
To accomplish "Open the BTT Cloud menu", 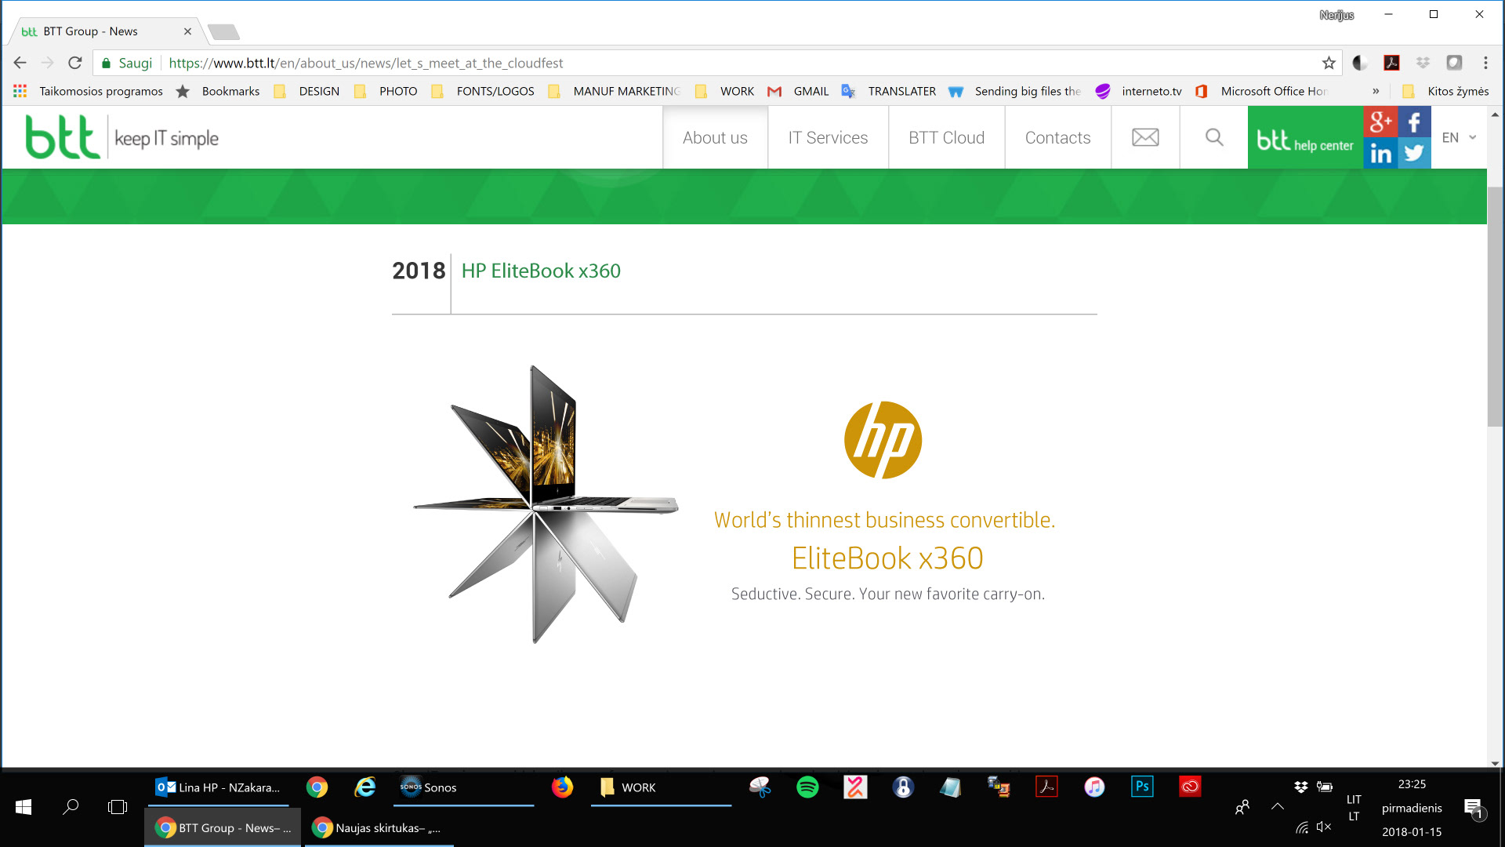I will point(946,137).
